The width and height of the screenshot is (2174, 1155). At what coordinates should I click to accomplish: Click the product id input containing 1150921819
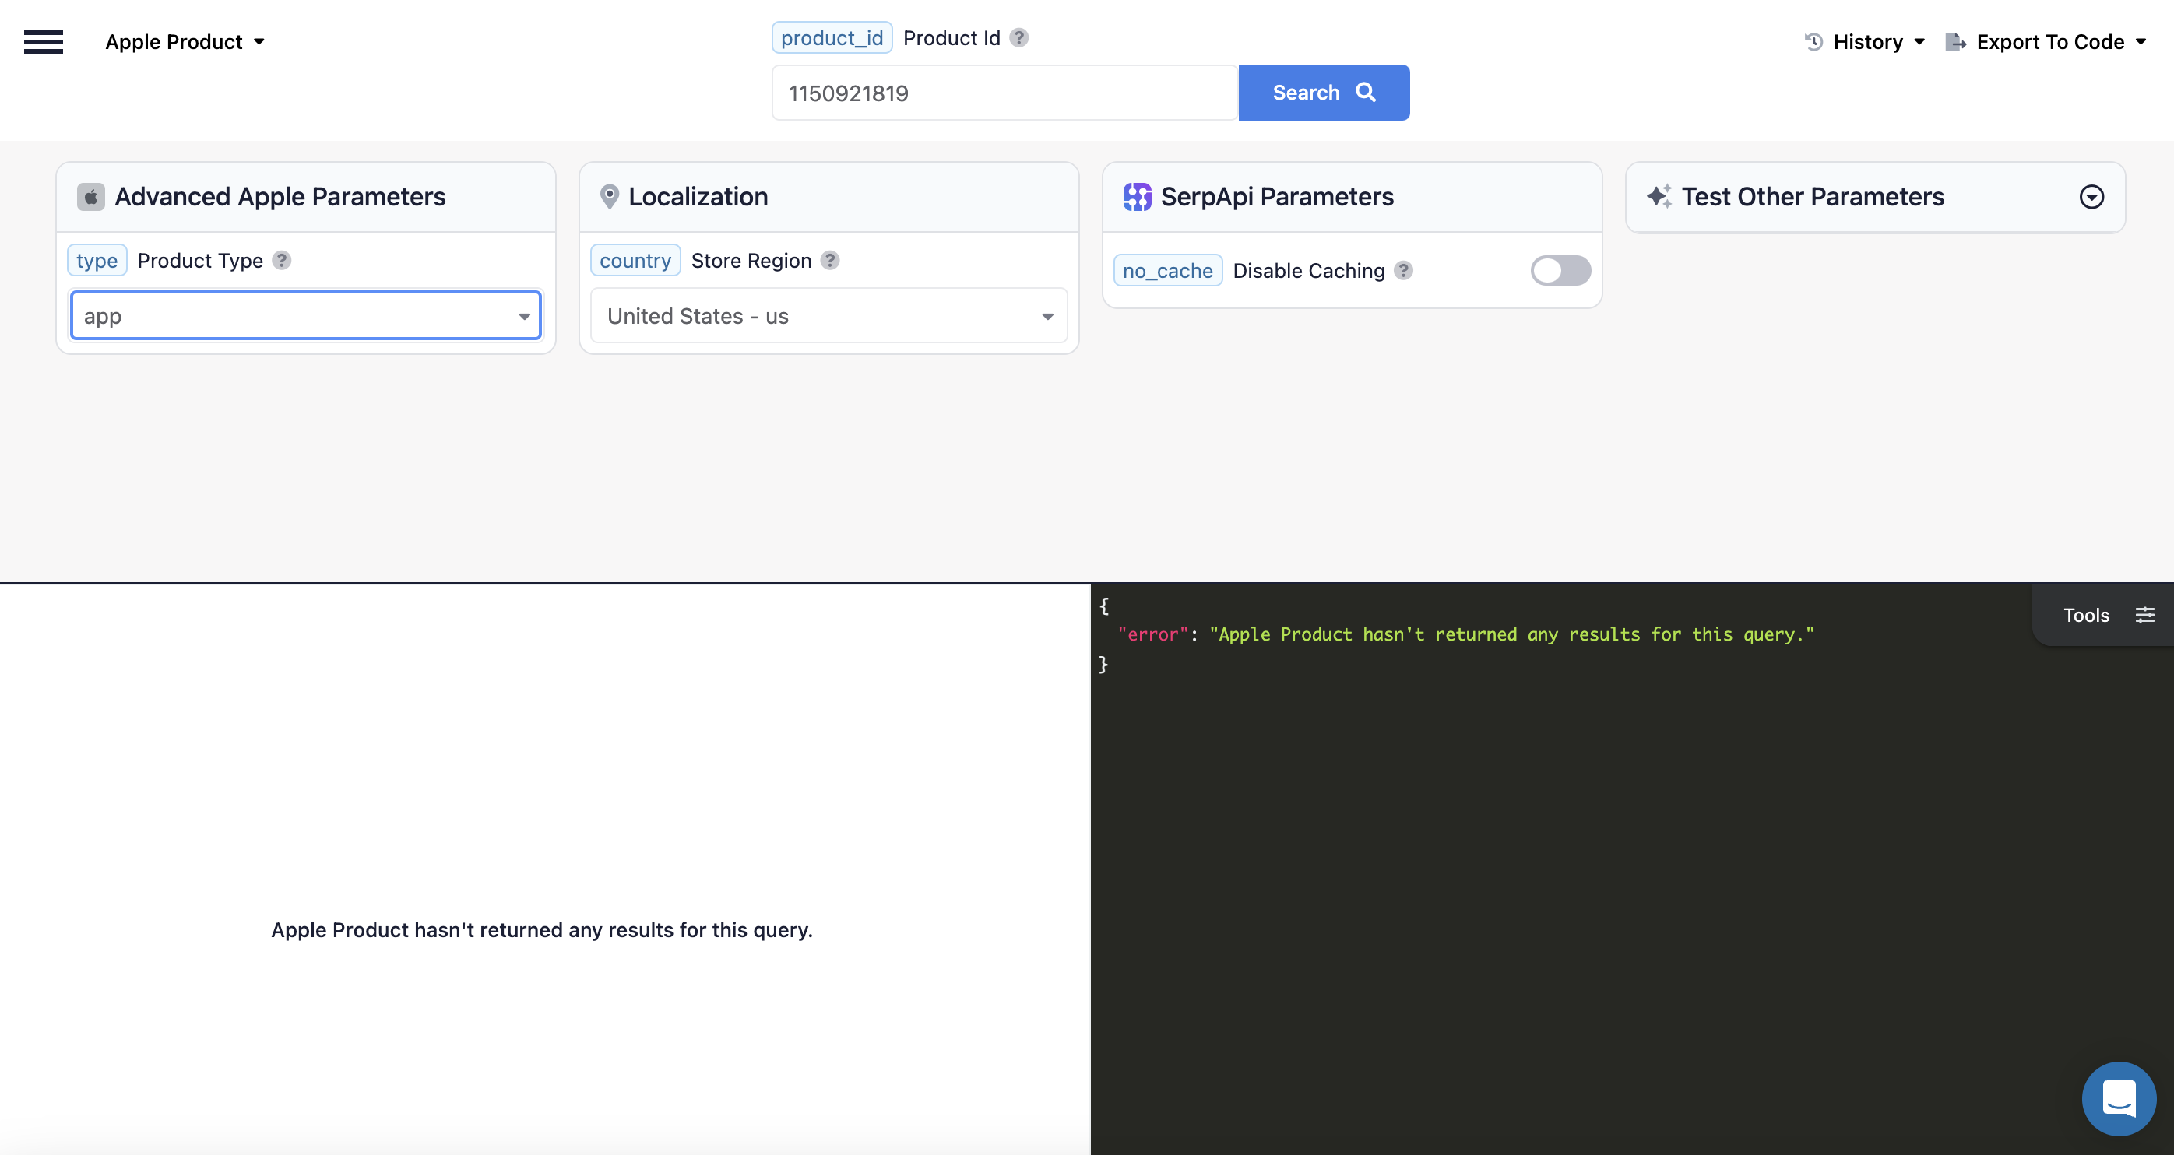pyautogui.click(x=1004, y=92)
